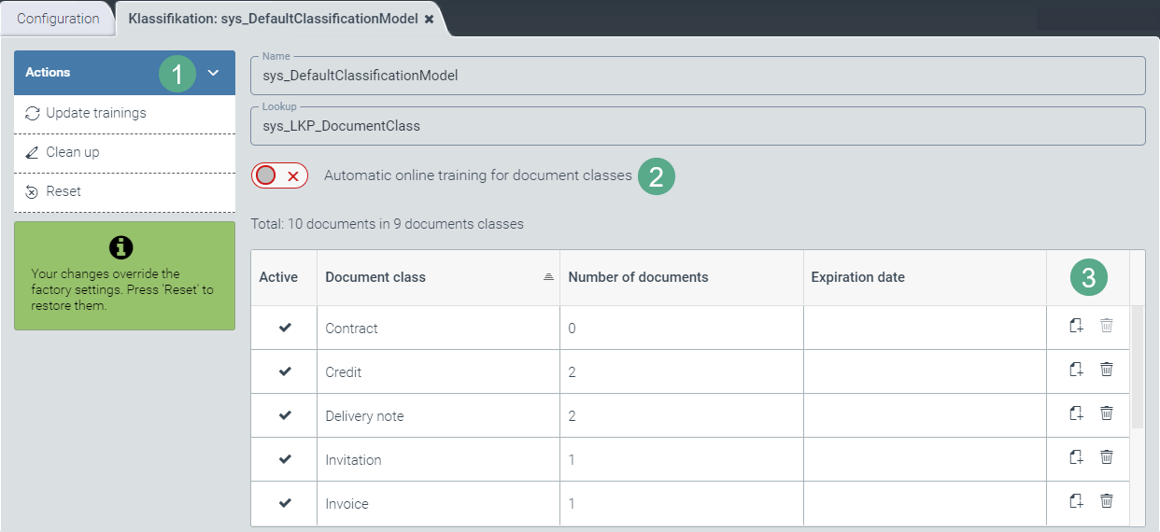Click Update trainings action
1160x532 pixels.
coord(96,113)
